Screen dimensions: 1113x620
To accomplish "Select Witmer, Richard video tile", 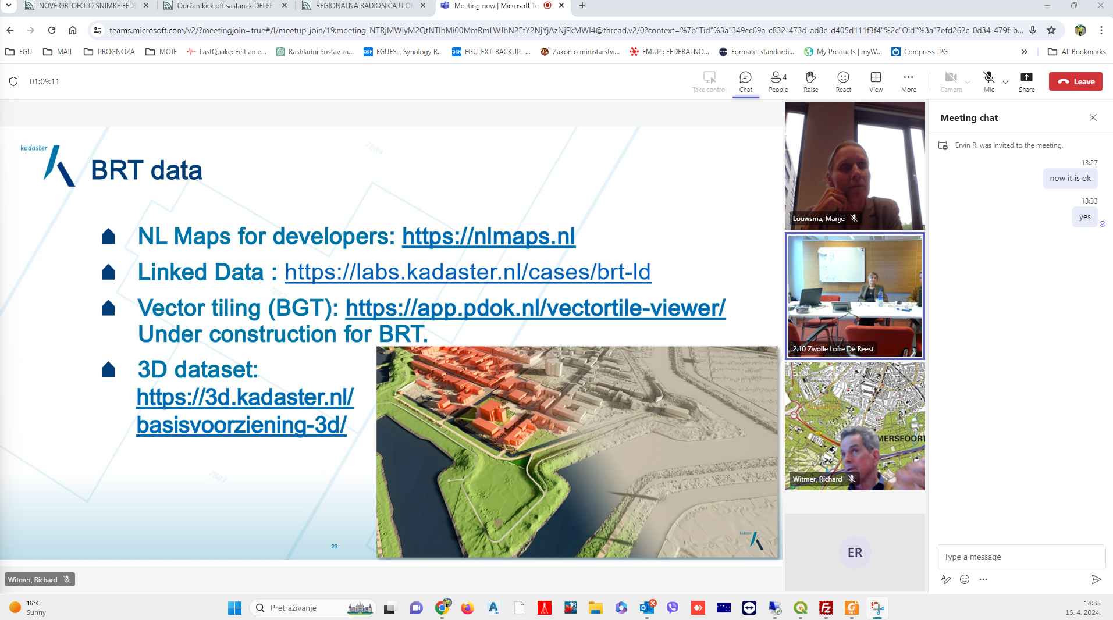I will (855, 426).
